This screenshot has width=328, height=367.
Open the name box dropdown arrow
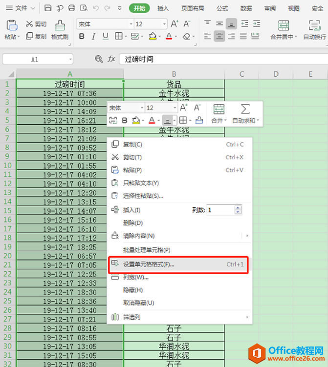click(x=70, y=59)
